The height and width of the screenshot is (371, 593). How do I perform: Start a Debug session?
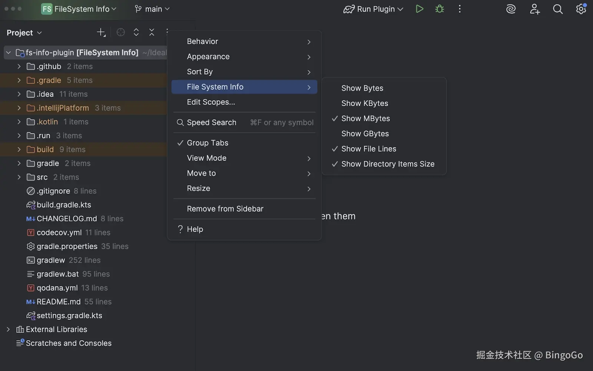point(439,9)
